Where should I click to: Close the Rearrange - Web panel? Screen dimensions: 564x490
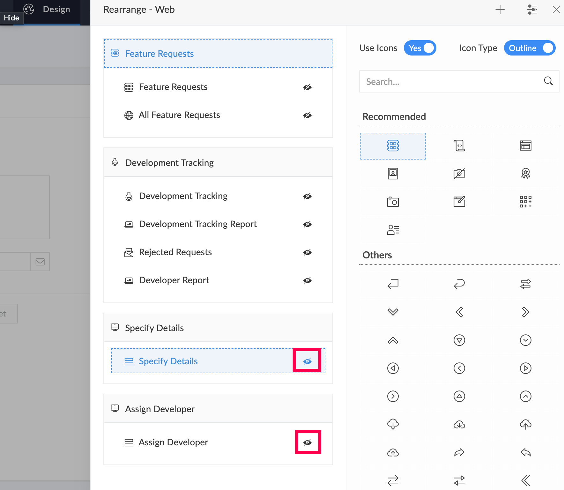pos(556,10)
